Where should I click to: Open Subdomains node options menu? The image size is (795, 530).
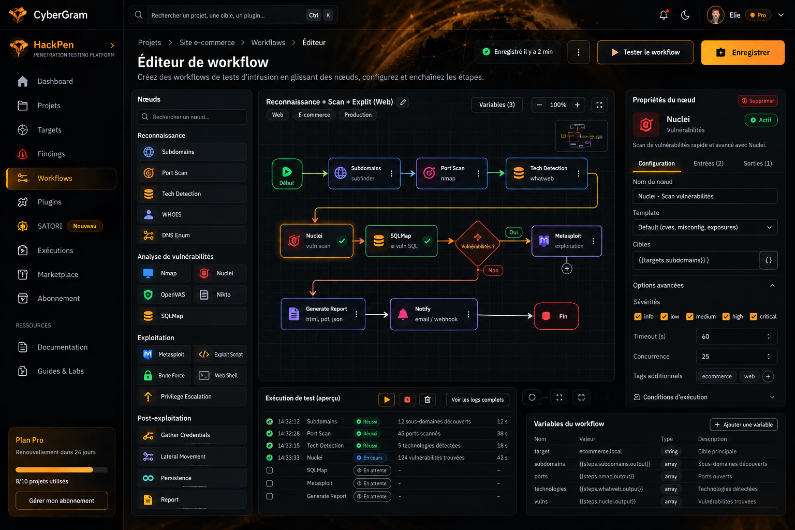click(x=391, y=173)
